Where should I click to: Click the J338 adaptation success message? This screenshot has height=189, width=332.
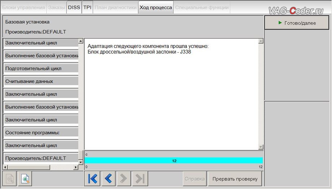click(x=148, y=49)
